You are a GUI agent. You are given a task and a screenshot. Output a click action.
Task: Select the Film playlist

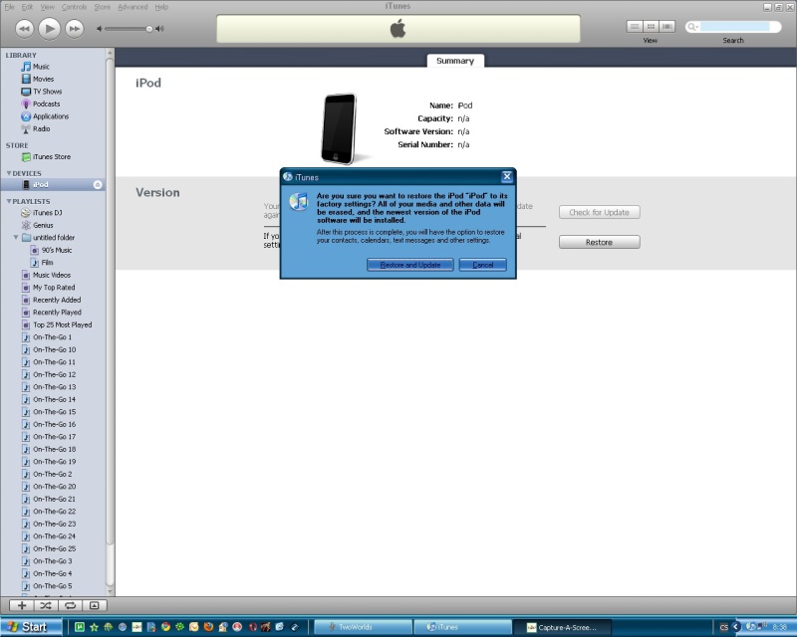coord(47,263)
